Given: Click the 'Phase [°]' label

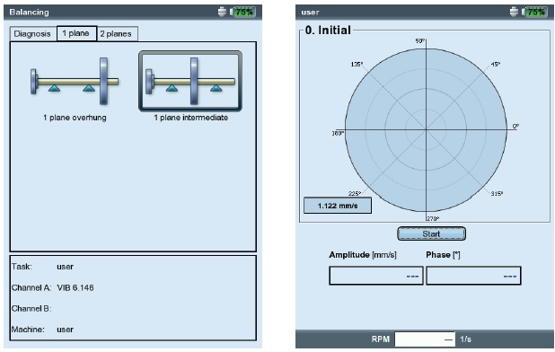Looking at the screenshot, I should click(443, 255).
